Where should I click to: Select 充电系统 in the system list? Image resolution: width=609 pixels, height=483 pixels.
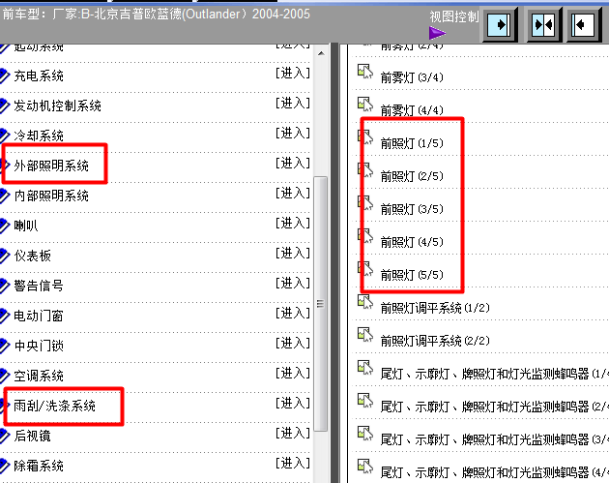(x=39, y=75)
